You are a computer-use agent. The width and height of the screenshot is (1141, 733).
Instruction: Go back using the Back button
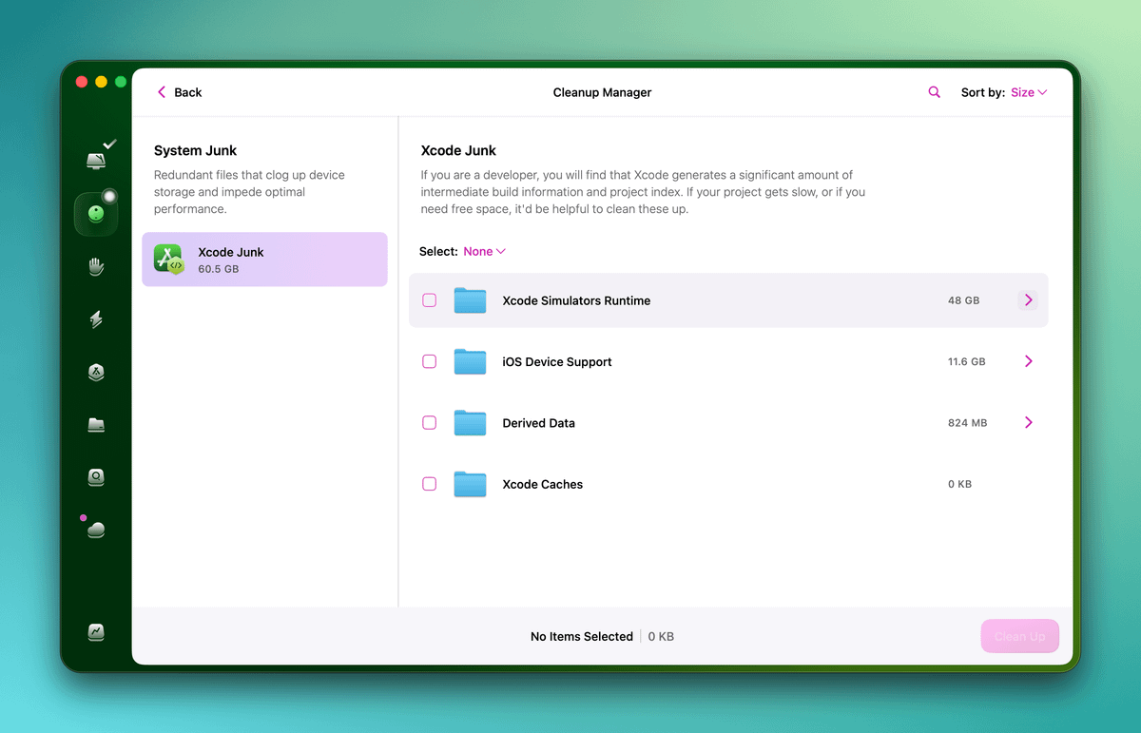click(x=179, y=92)
